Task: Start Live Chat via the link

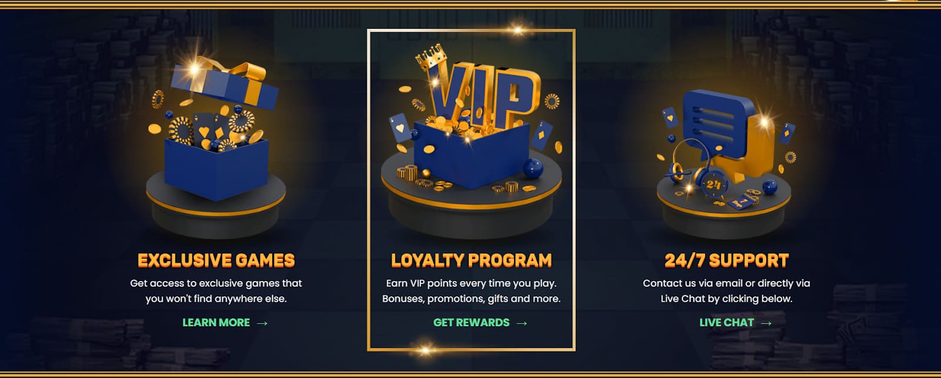Action: click(x=735, y=323)
